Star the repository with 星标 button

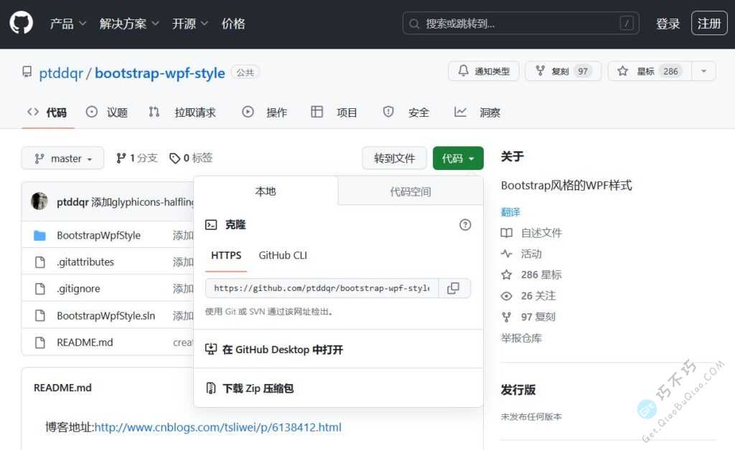(649, 71)
